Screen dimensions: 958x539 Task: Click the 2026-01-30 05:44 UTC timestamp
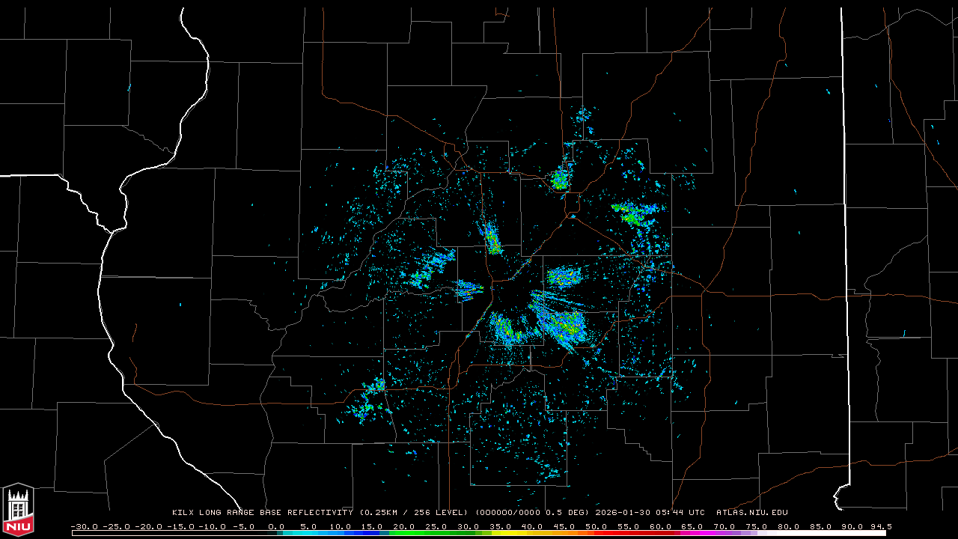[x=650, y=513]
